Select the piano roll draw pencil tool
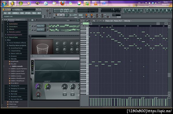173x114 pixels. click(87, 21)
